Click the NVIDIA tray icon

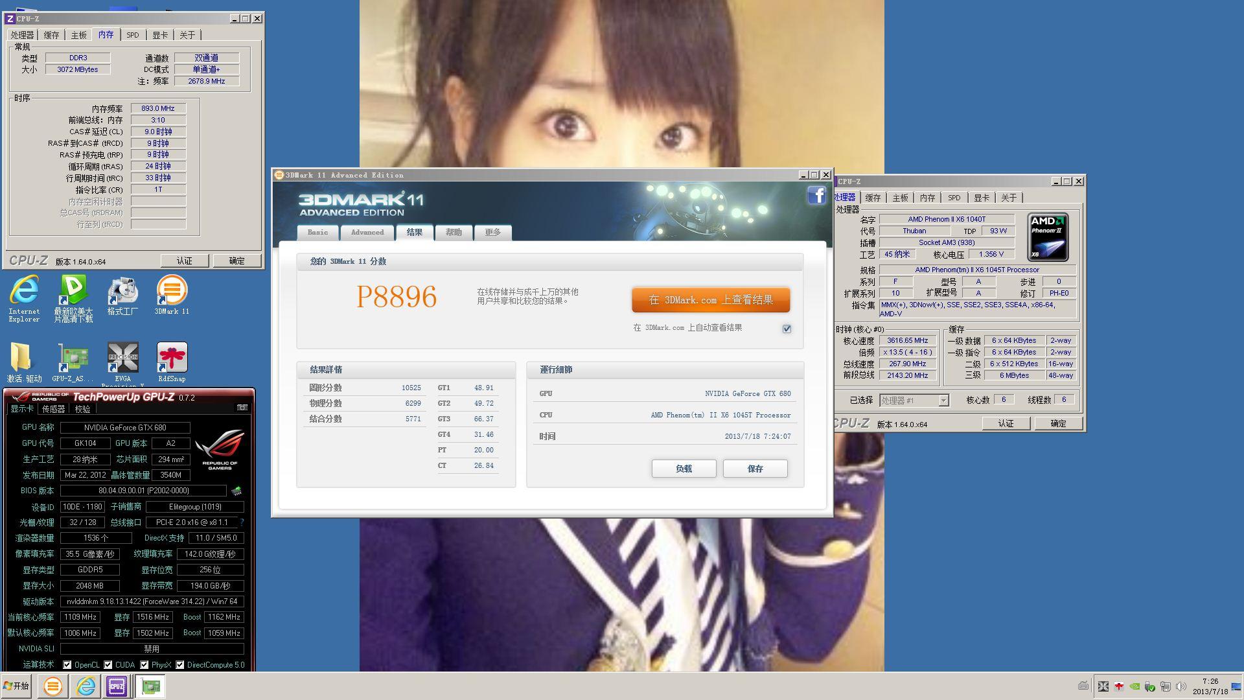1135,686
